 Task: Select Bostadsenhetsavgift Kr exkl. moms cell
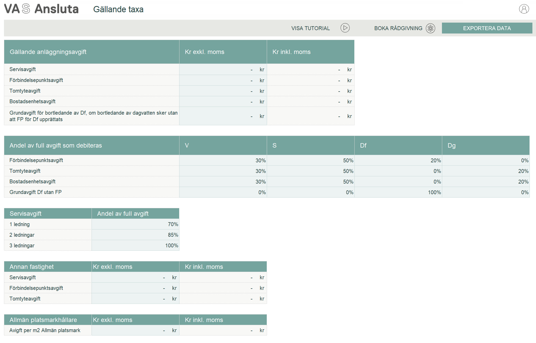pos(223,102)
